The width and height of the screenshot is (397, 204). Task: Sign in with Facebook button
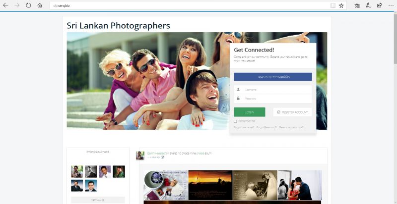[273, 77]
